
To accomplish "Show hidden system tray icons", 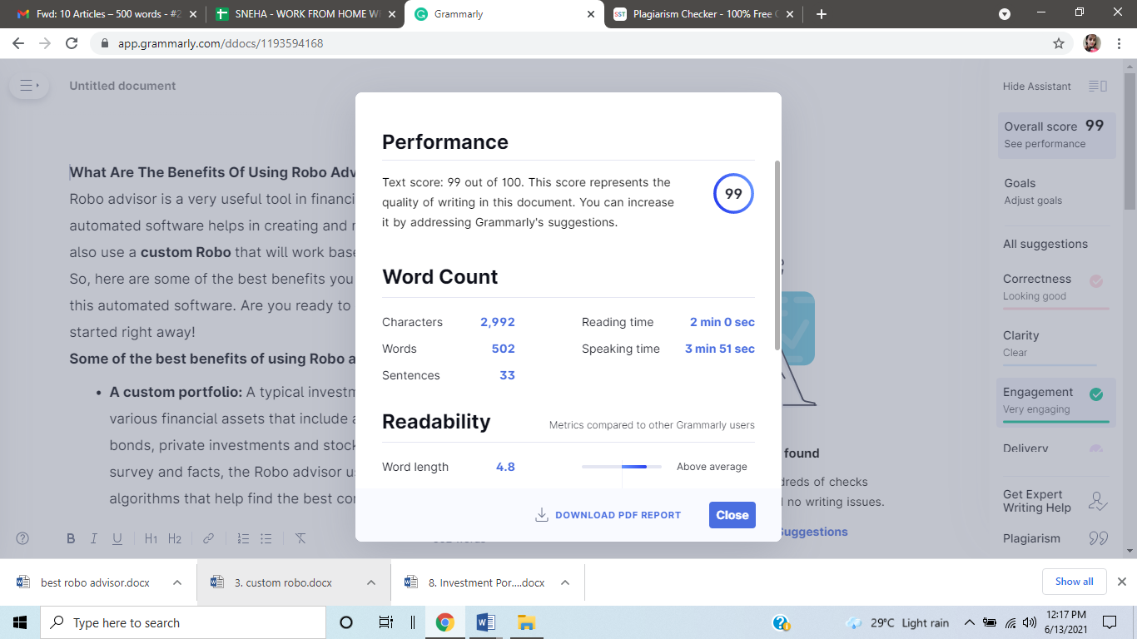I will (970, 622).
